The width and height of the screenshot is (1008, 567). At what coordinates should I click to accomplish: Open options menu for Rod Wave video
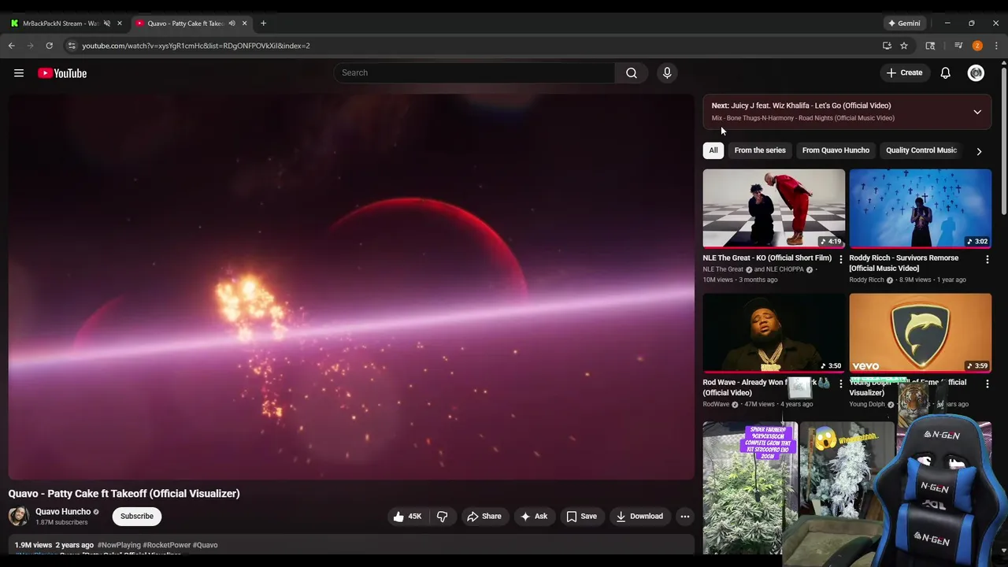tap(840, 384)
